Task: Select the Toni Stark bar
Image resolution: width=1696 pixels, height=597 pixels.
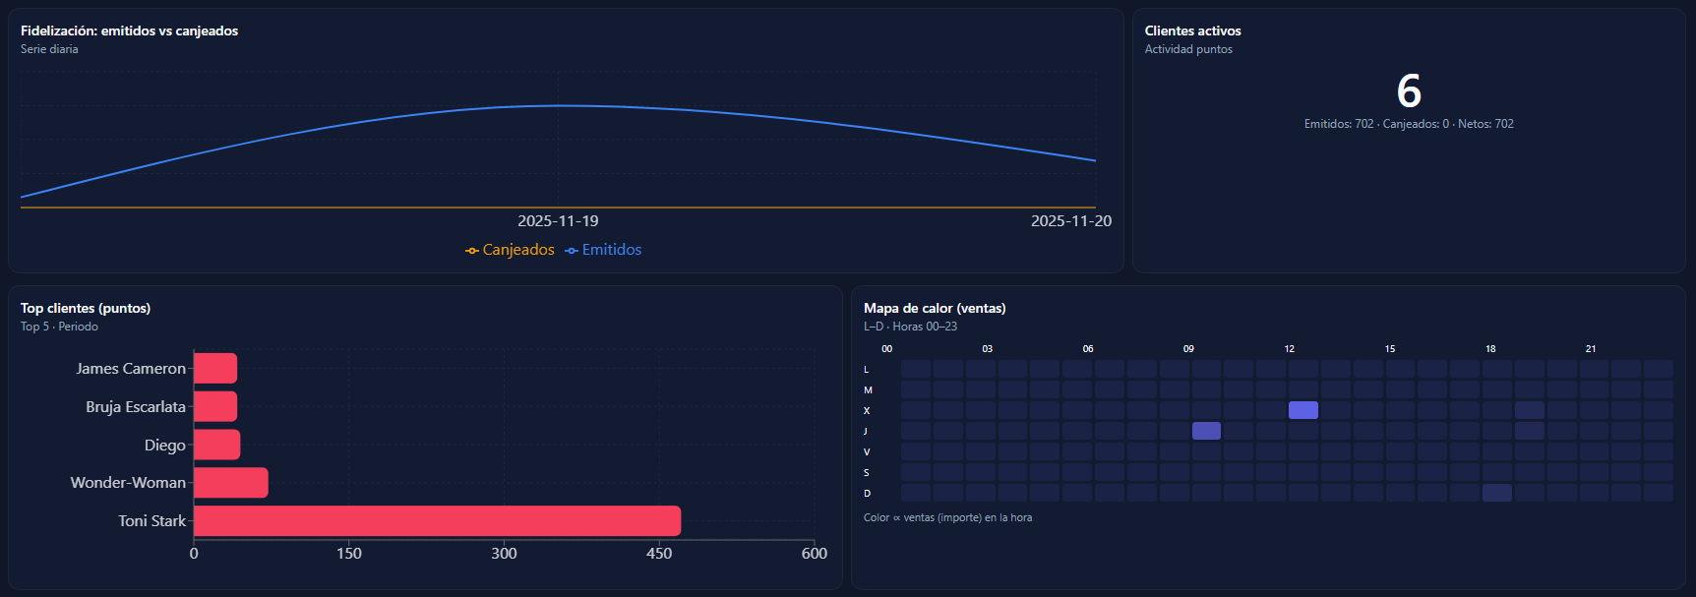Action: pyautogui.click(x=437, y=521)
